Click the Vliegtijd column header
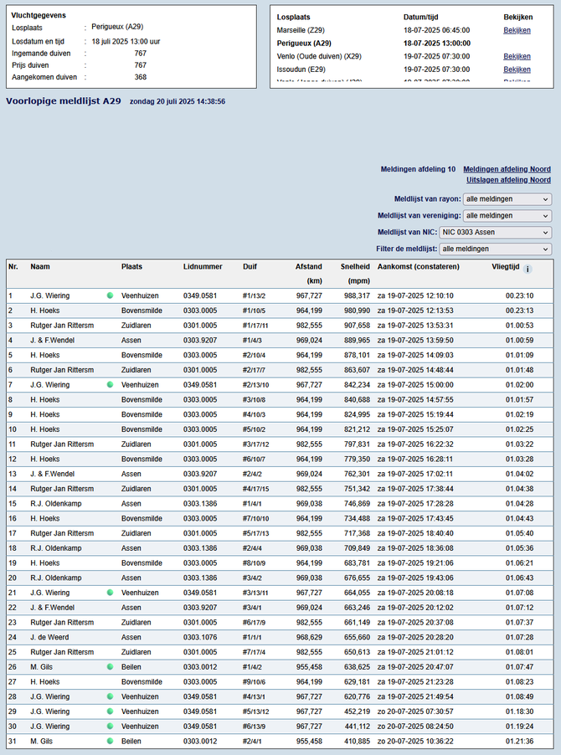This screenshot has height=755, width=561. point(505,266)
